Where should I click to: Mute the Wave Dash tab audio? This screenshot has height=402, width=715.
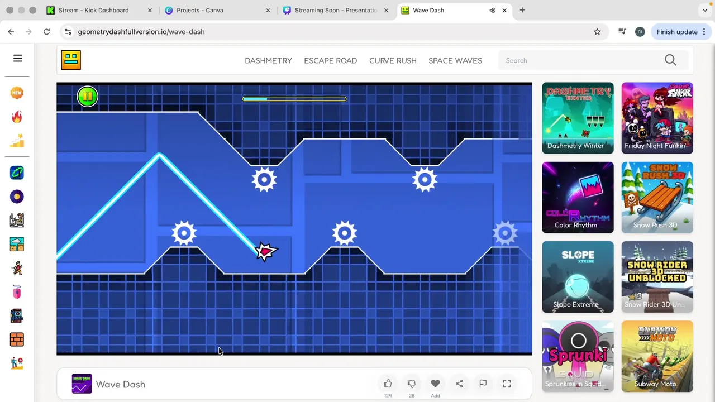[x=492, y=10]
